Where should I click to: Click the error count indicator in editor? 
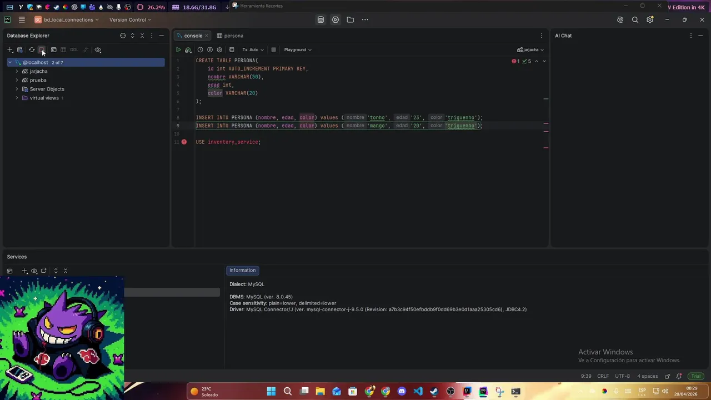(515, 61)
